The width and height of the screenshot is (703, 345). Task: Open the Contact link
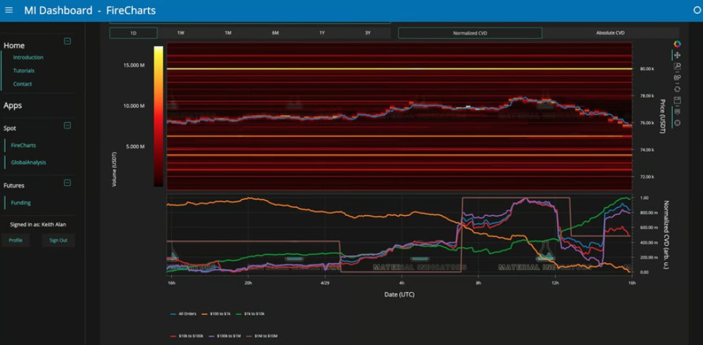click(x=22, y=84)
